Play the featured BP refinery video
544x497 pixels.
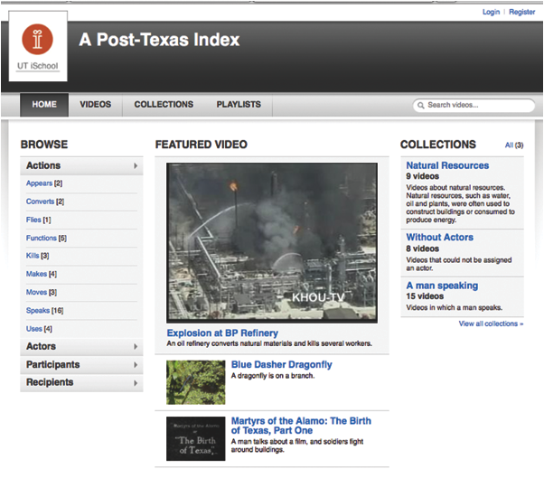click(x=272, y=243)
